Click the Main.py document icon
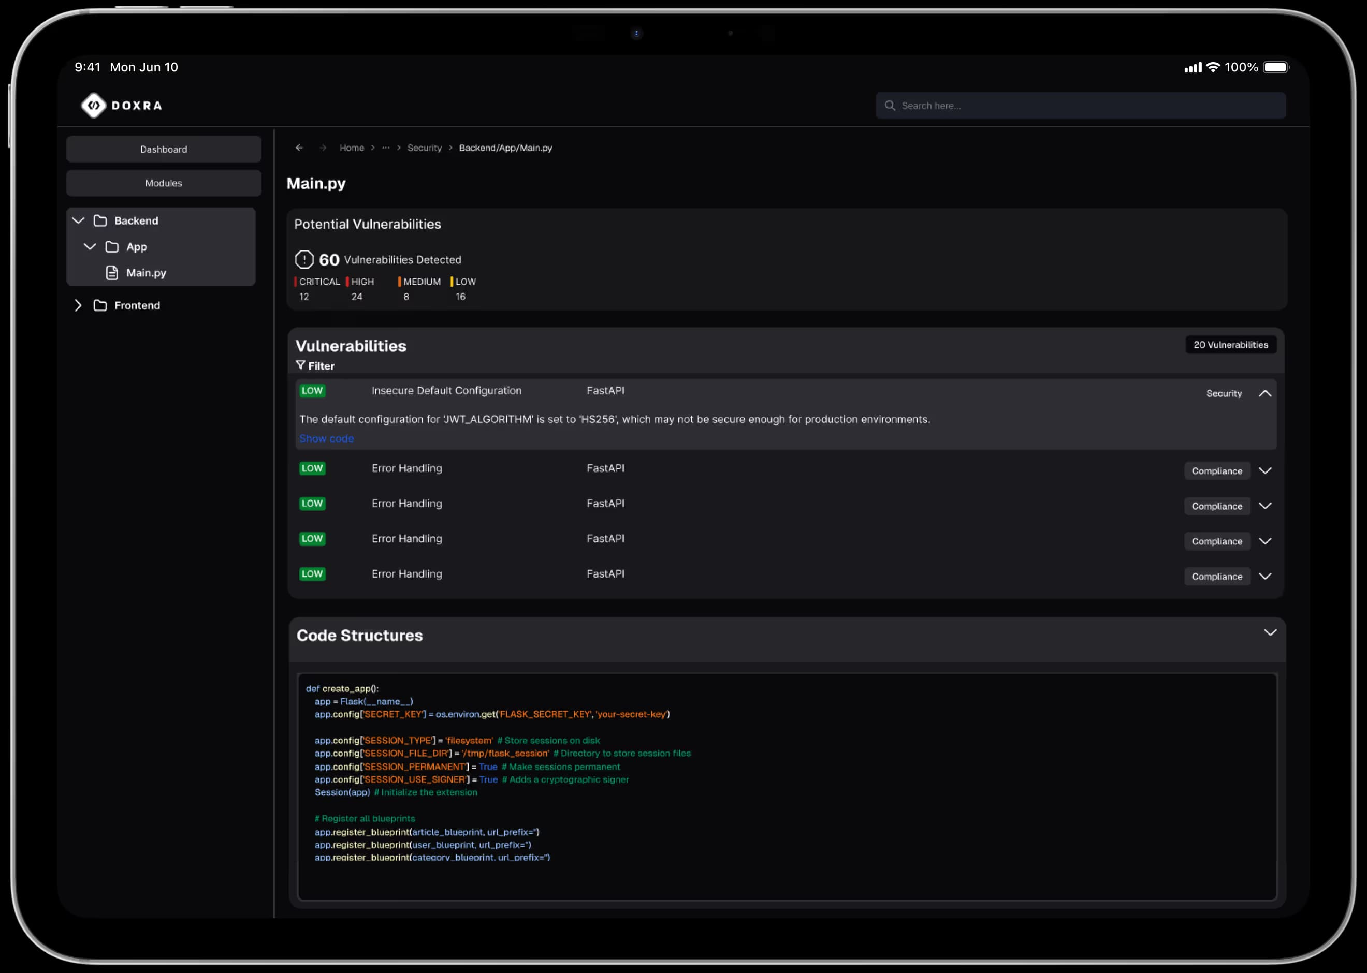This screenshot has width=1367, height=973. pyautogui.click(x=112, y=273)
